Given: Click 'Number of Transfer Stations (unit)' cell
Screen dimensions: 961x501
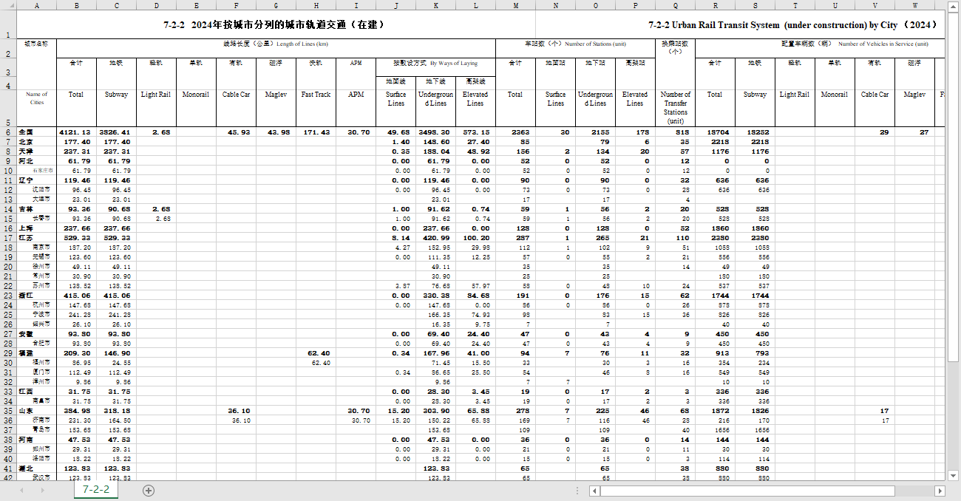Looking at the screenshot, I should coord(676,107).
